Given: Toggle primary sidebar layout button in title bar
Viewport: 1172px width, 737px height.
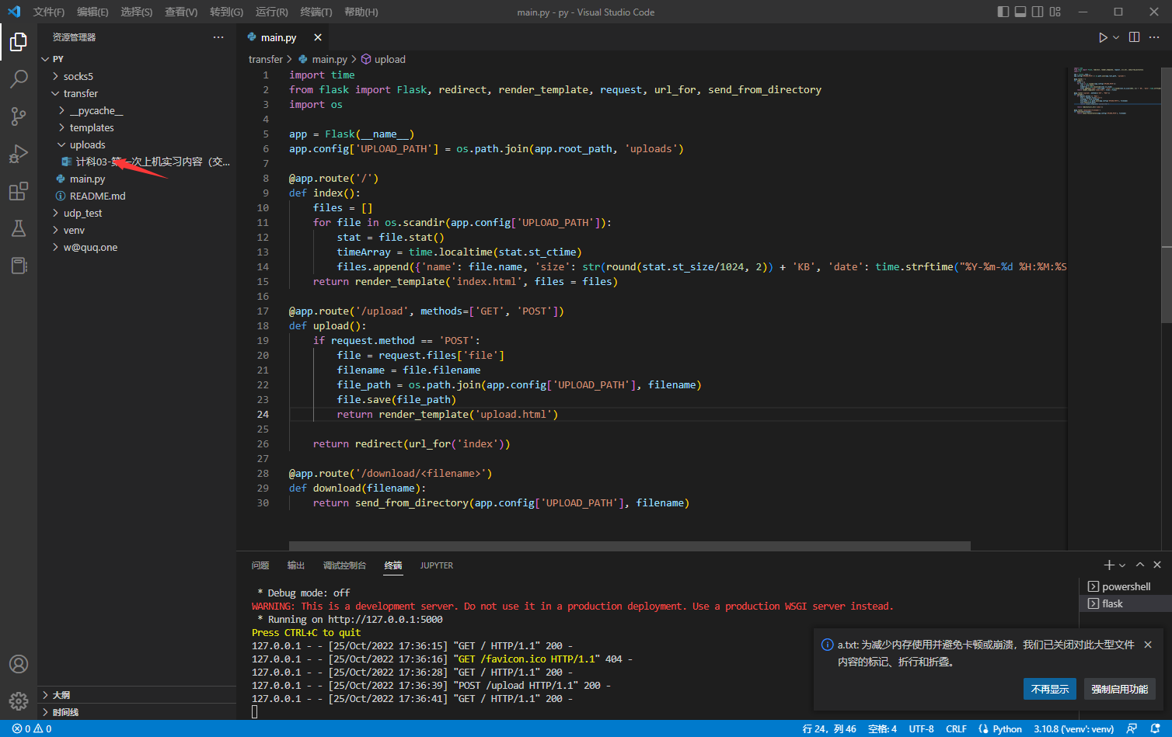Looking at the screenshot, I should click(x=1003, y=12).
